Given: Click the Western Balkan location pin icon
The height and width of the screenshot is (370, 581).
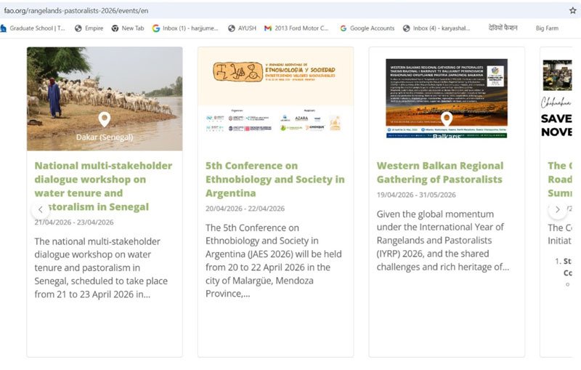Looking at the screenshot, I should pos(447,118).
